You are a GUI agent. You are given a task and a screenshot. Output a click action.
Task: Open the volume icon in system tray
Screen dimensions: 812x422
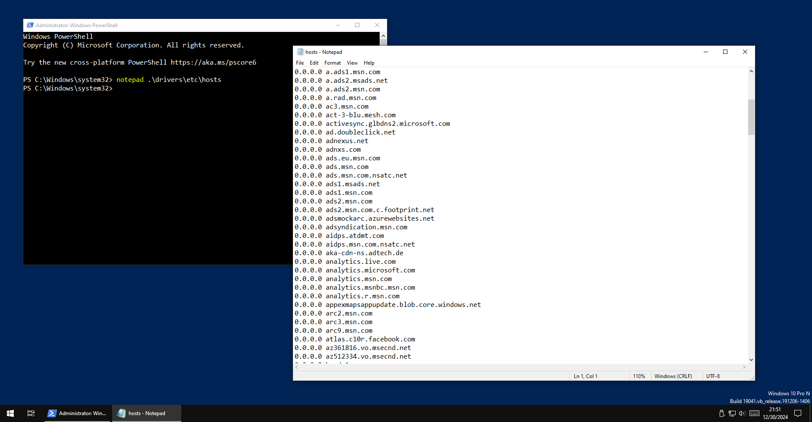click(742, 413)
